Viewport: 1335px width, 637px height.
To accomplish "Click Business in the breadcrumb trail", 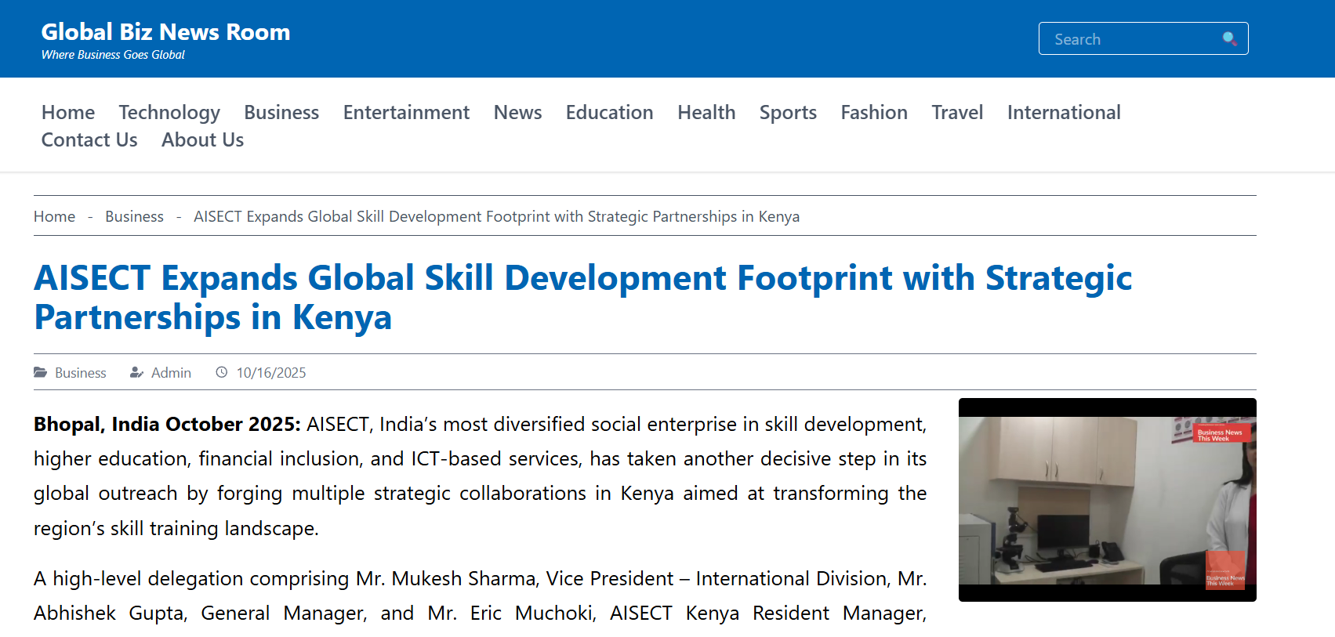I will 134,216.
